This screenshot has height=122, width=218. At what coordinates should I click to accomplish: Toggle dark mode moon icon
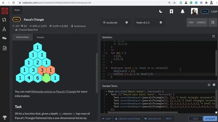click(x=161, y=11)
